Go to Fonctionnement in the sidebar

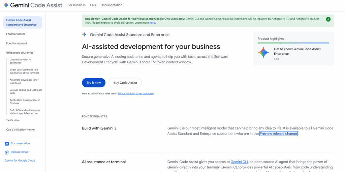click(x=17, y=44)
